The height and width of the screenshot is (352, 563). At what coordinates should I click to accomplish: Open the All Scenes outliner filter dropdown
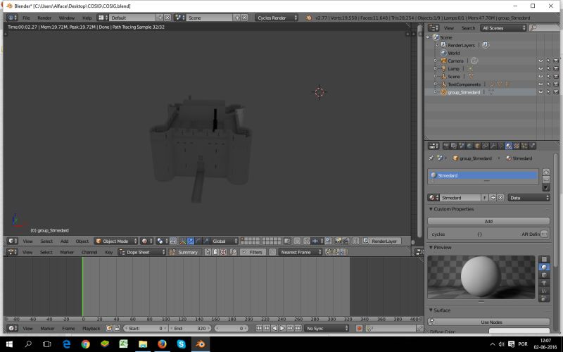pyautogui.click(x=503, y=28)
